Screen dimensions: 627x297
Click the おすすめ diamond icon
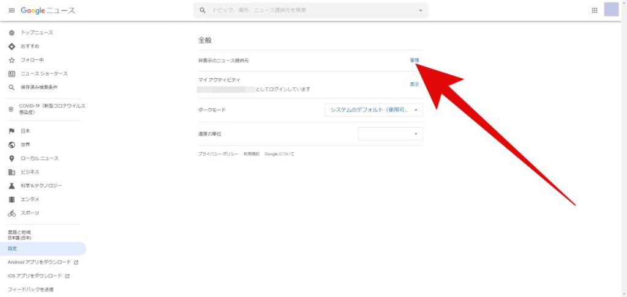click(12, 46)
